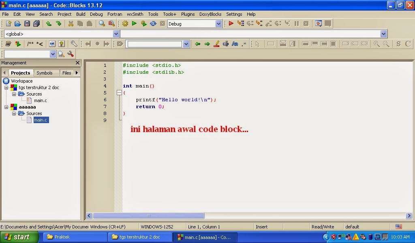Save all files with stacked disks icon
The image size is (415, 243).
pos(36,24)
